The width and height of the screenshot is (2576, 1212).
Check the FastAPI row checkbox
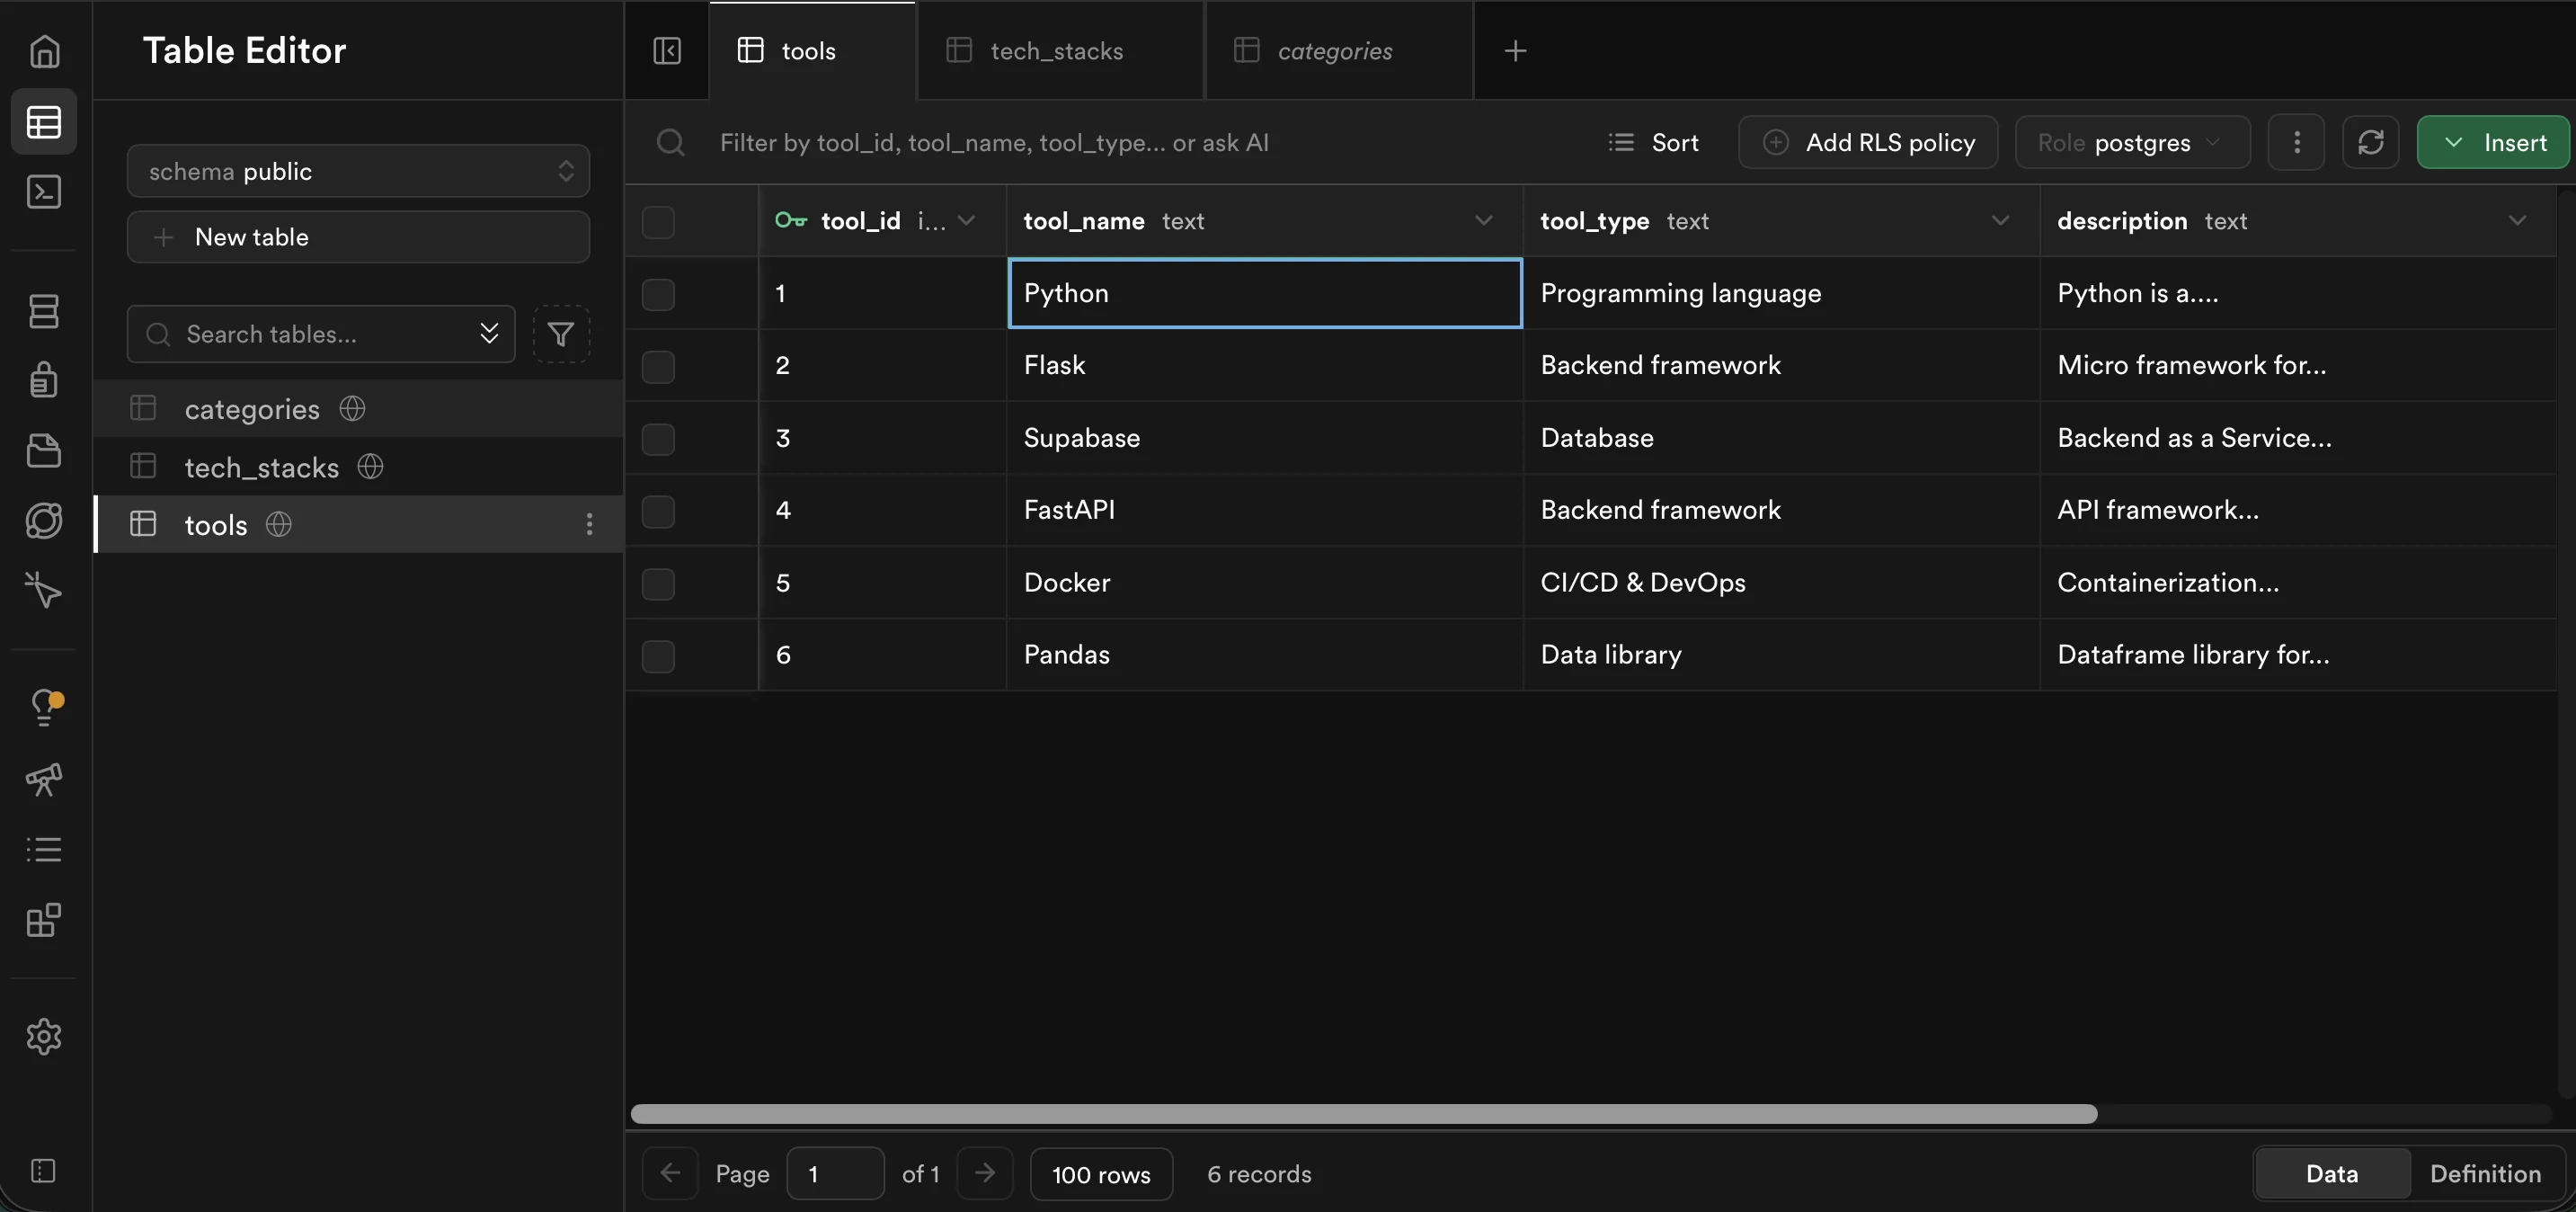(658, 511)
